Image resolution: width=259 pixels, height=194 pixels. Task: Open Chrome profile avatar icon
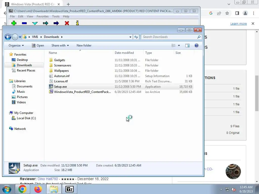click(x=245, y=13)
